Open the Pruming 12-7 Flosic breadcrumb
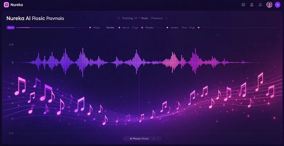The image size is (284, 146). [x=143, y=18]
